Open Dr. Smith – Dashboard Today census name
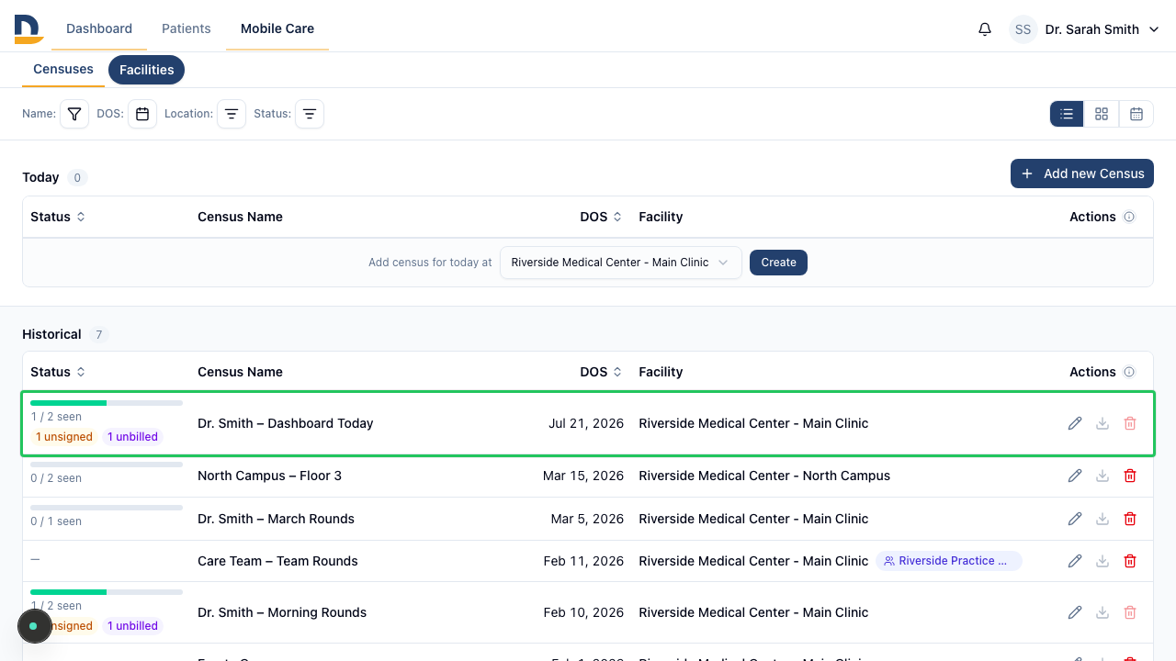Viewport: 1176px width, 661px height. pos(285,423)
